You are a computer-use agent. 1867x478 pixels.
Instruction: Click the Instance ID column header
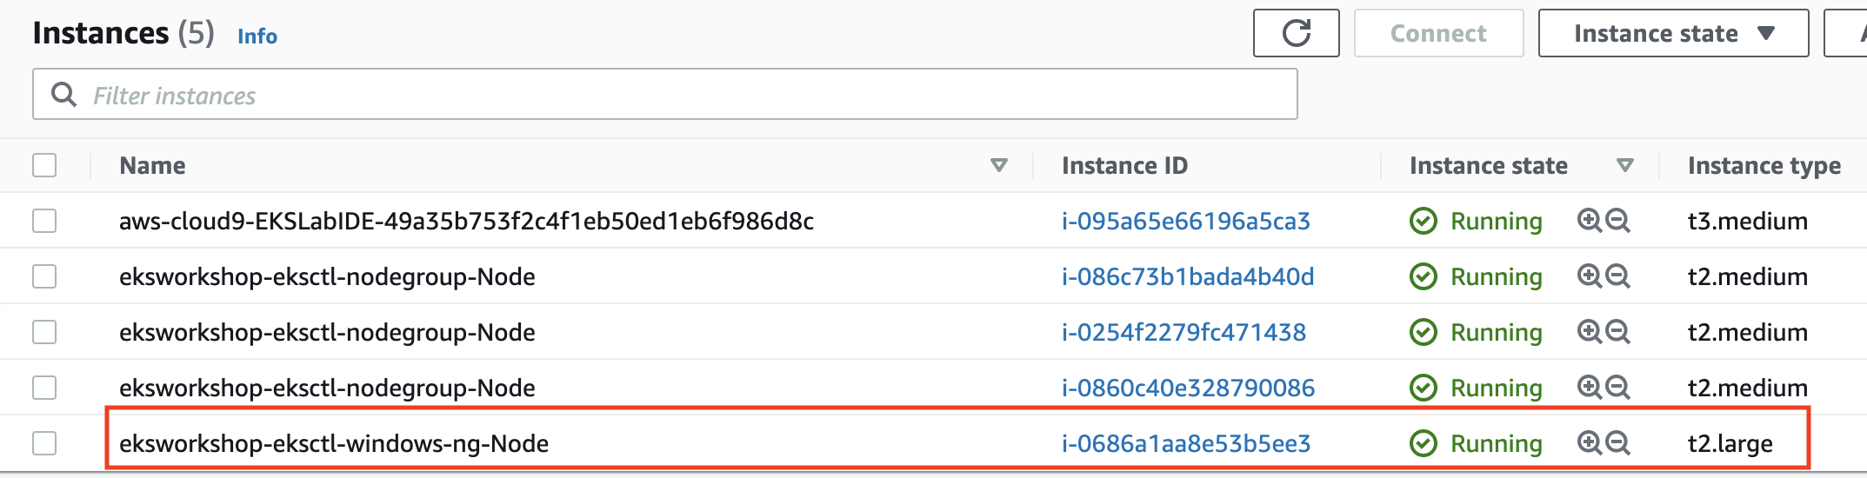(1124, 165)
